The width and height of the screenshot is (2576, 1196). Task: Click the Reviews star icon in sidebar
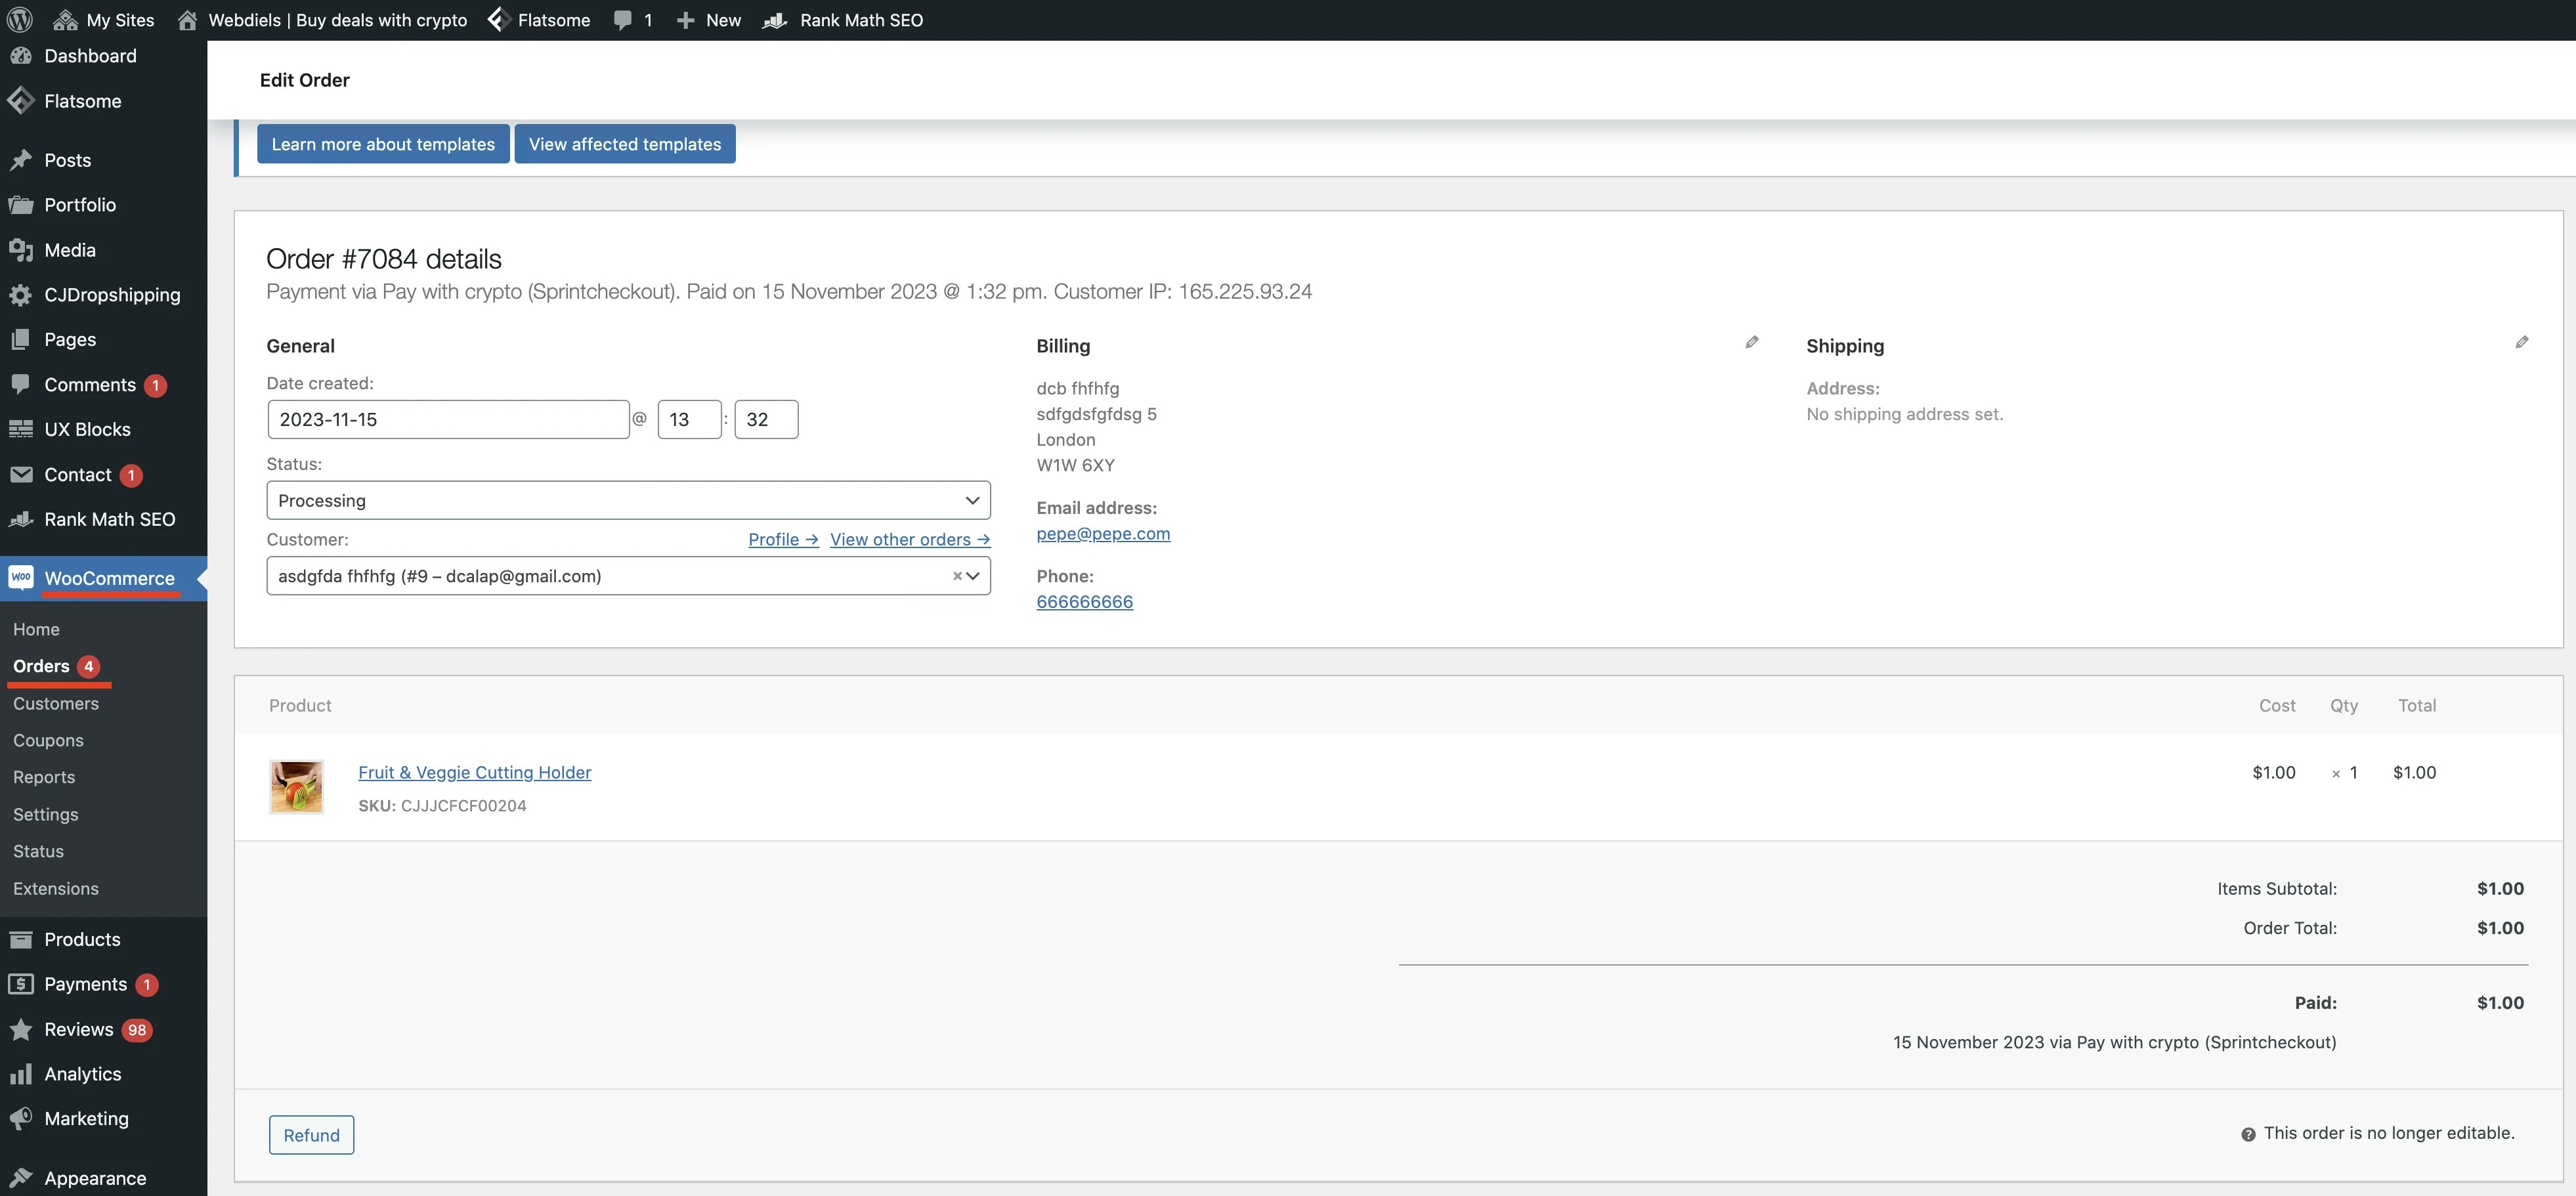tap(20, 1029)
